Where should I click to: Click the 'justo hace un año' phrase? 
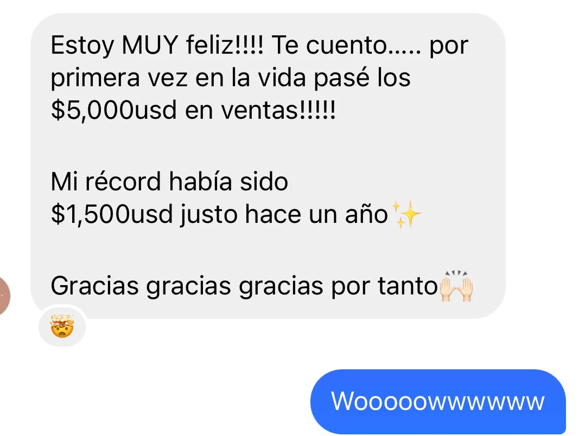click(284, 214)
